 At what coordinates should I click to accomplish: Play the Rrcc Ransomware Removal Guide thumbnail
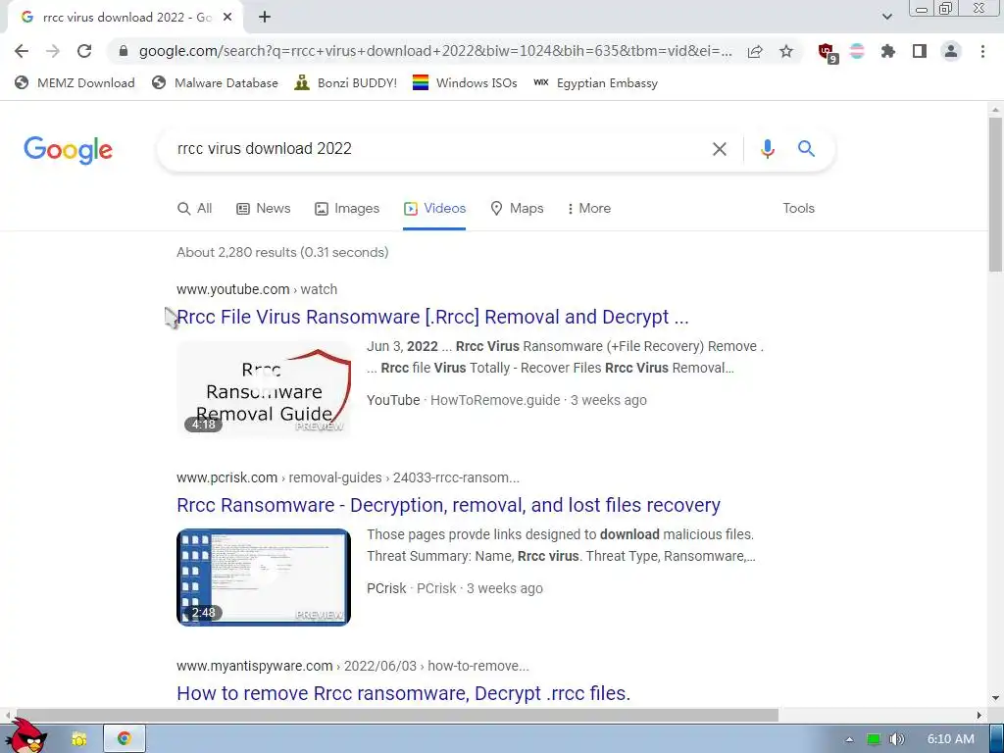click(264, 389)
